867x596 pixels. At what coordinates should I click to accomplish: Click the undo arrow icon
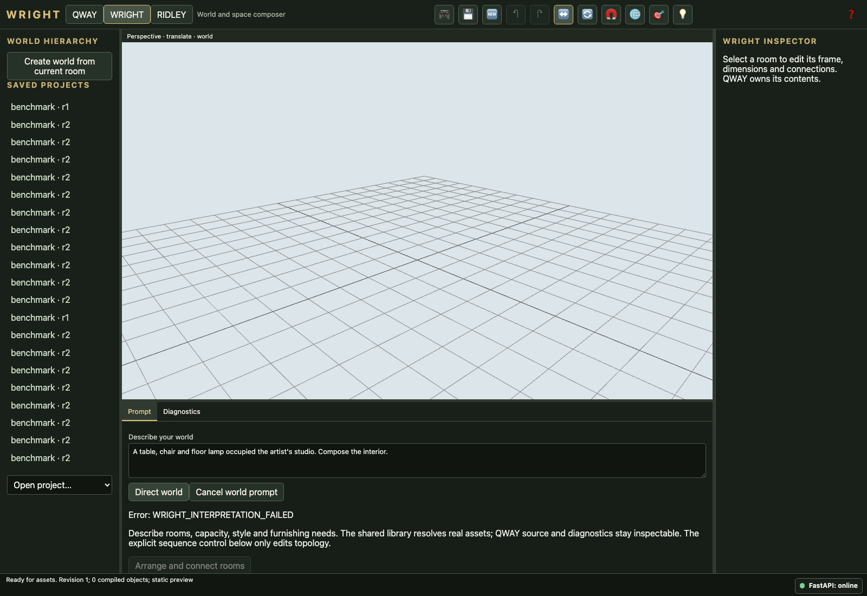click(516, 15)
